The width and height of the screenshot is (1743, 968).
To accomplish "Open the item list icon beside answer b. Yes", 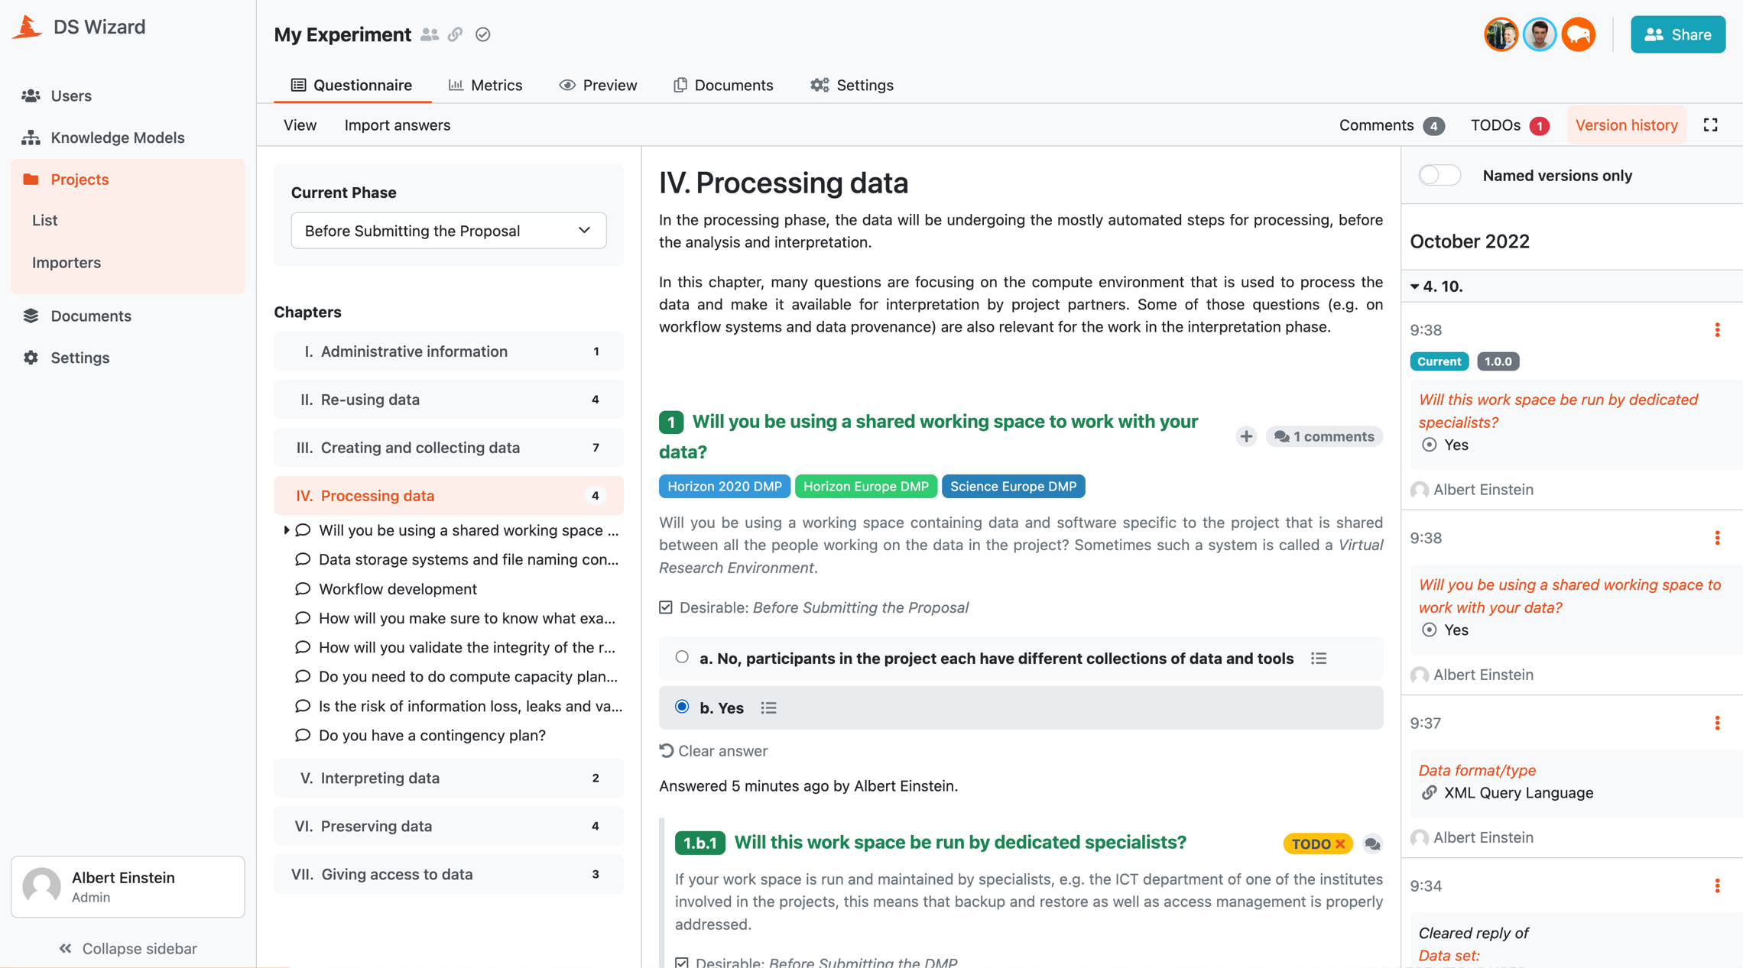I will [769, 707].
